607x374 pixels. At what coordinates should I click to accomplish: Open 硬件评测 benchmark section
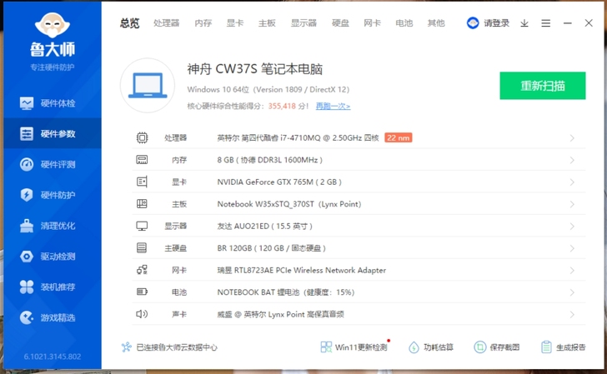(53, 164)
